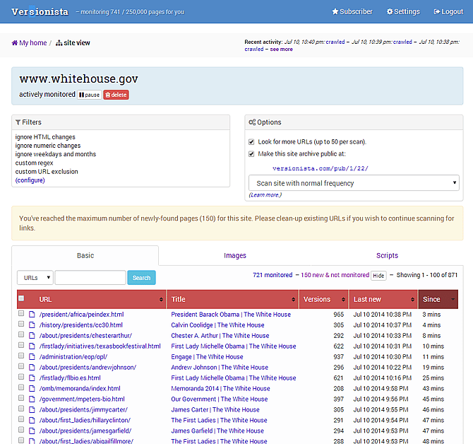The height and width of the screenshot is (444, 473).
Task: Click the site view sitemap icon
Action: (59, 43)
